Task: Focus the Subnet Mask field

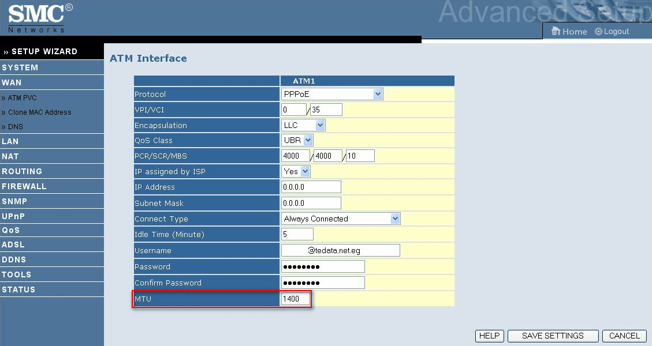Action: pos(311,203)
